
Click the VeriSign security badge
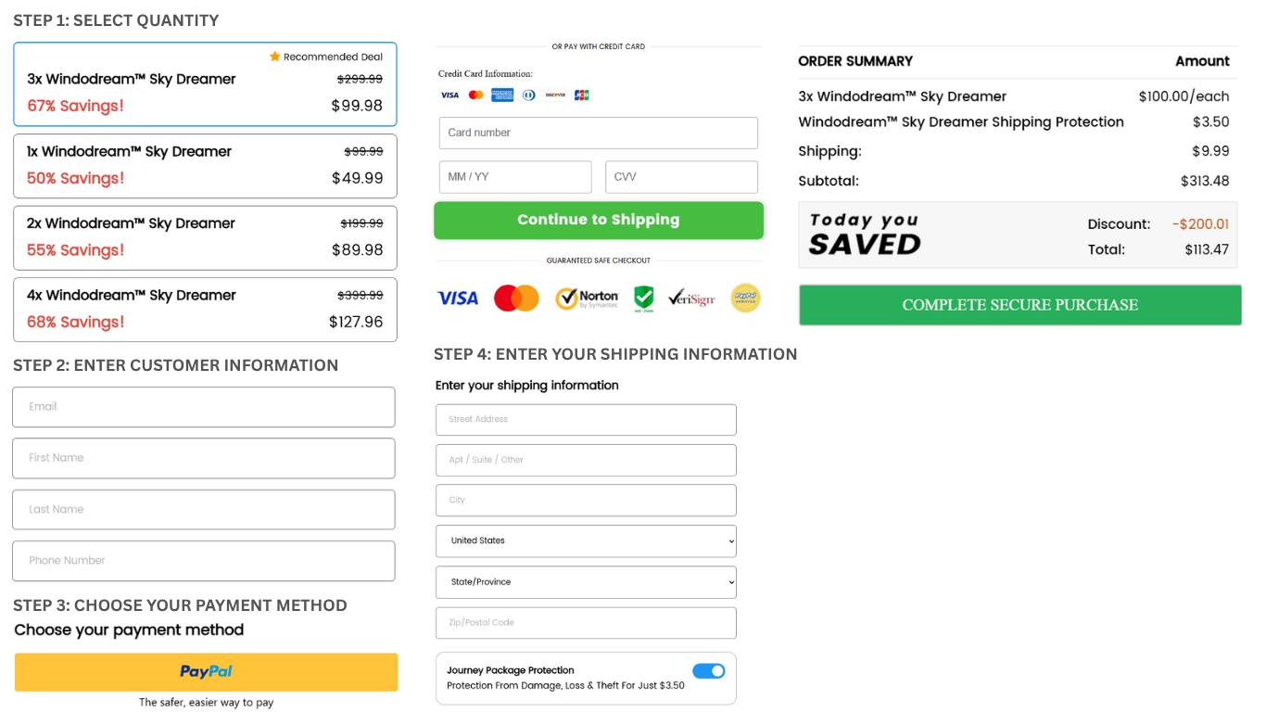point(691,298)
